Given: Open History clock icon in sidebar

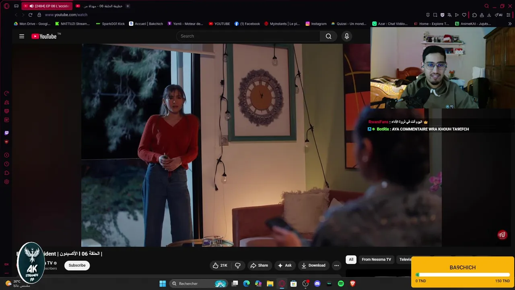Looking at the screenshot, I should pyautogui.click(x=6, y=164).
